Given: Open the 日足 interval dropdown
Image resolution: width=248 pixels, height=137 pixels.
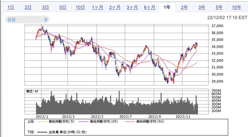Looking at the screenshot, I should point(27,19).
